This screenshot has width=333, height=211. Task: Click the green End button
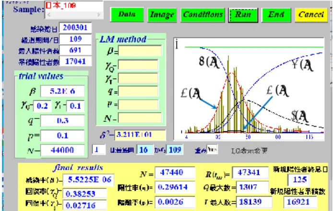pyautogui.click(x=276, y=15)
